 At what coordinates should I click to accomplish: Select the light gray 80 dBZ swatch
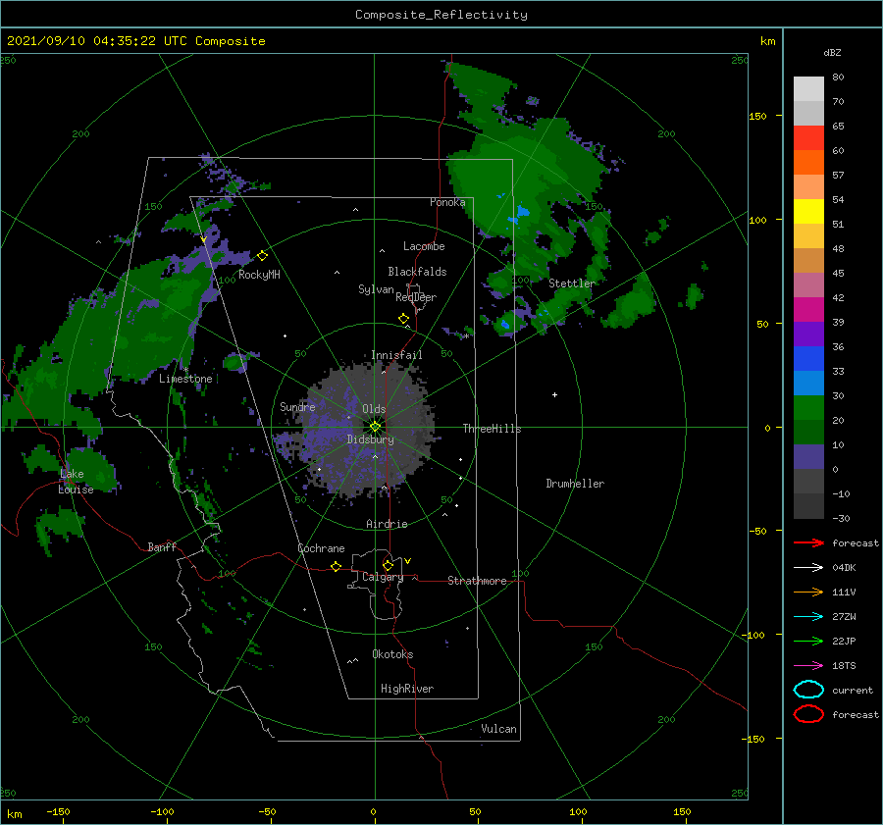click(x=808, y=88)
